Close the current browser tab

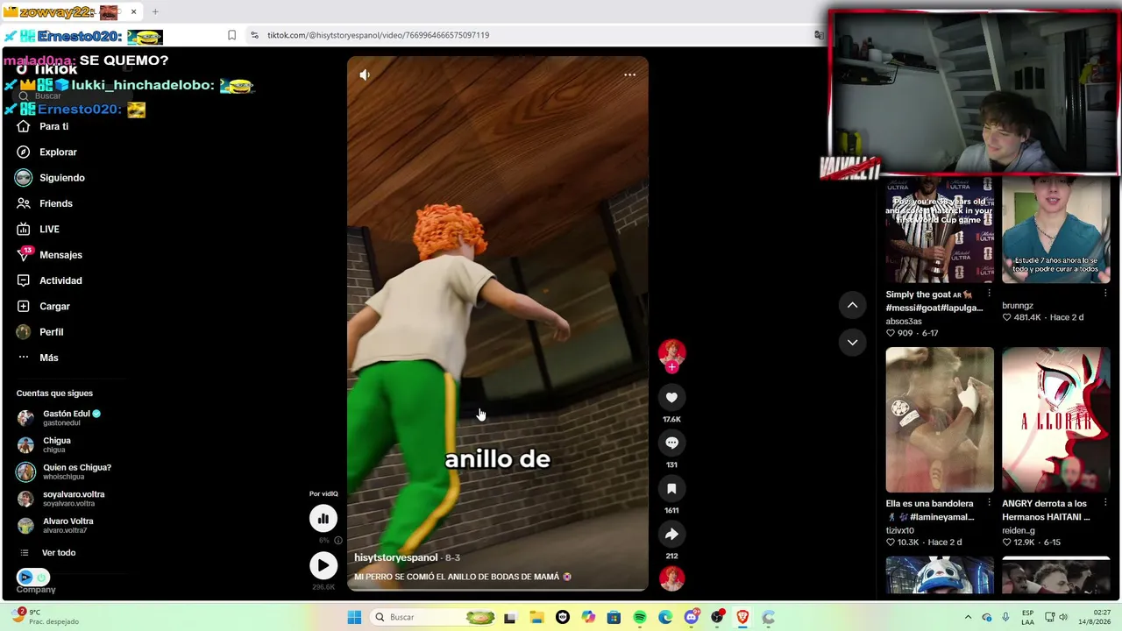tap(133, 12)
